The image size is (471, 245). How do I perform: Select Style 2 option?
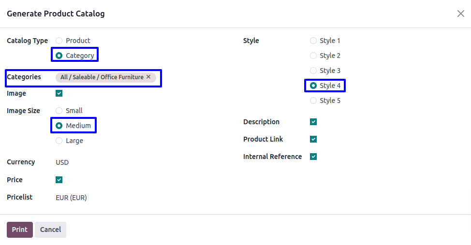tap(313, 56)
